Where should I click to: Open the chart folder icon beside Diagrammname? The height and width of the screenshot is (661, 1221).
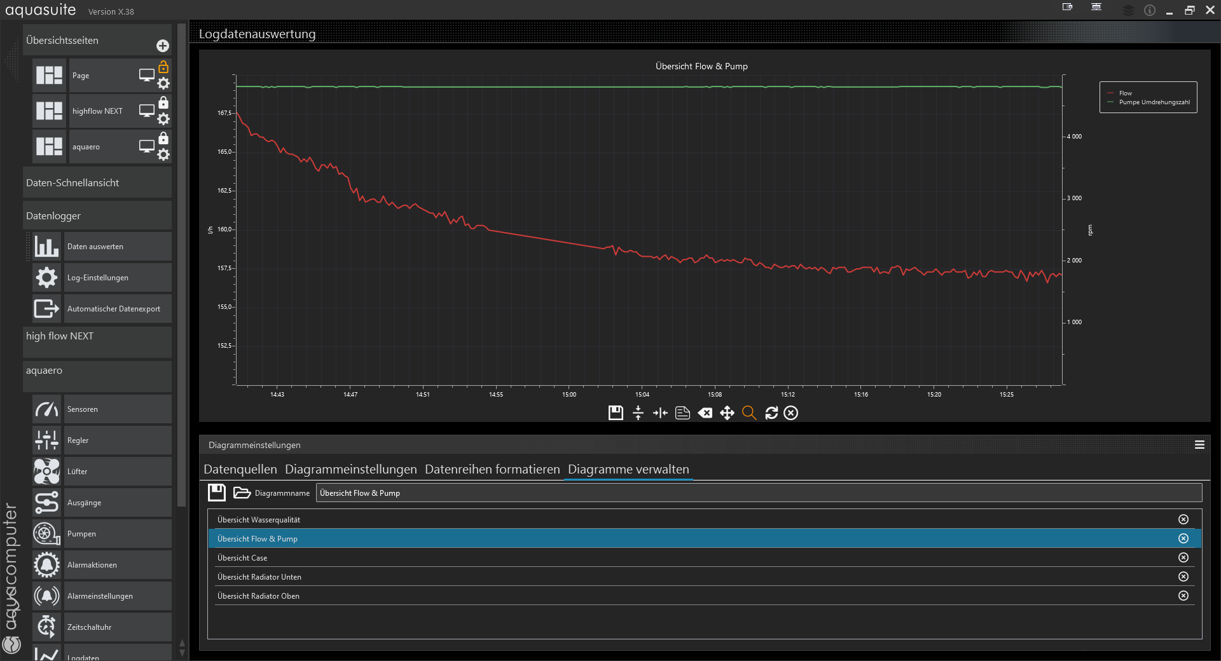tap(242, 493)
